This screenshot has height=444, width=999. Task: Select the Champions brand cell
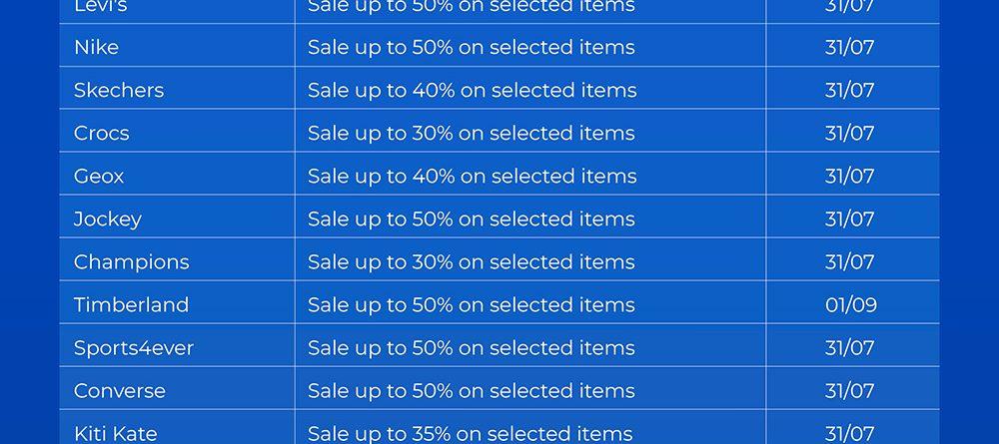[131, 261]
